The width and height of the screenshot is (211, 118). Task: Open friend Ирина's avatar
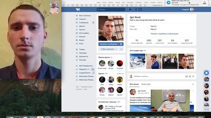click(x=111, y=90)
